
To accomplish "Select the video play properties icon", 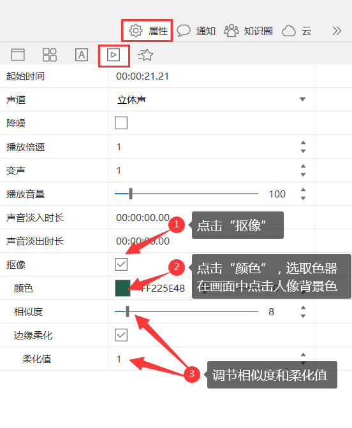I will pos(114,55).
